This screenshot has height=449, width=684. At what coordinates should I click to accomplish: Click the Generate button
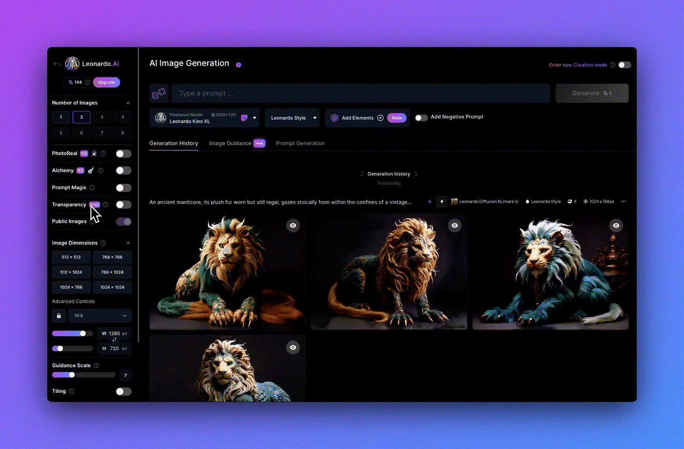pos(592,93)
